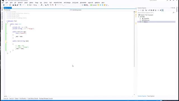Collapse the namespace Test outlining toggle
Image resolution: width=179 pixels, height=101 pixels.
click(7, 21)
